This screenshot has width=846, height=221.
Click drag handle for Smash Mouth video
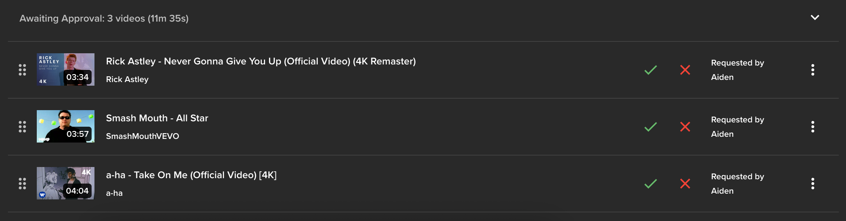pyautogui.click(x=22, y=127)
